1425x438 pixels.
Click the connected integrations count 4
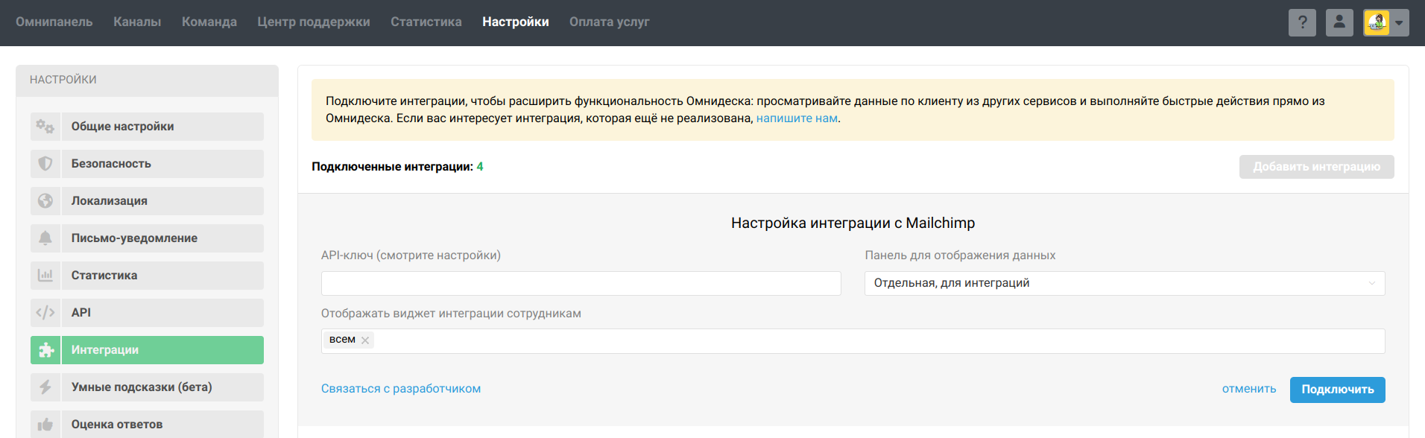(x=480, y=167)
